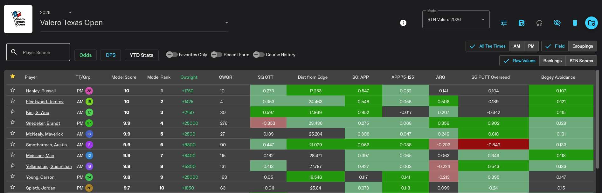Open the Valero Texas Open tournament dropdown
Screen dimensions: 602x193
tap(134, 23)
